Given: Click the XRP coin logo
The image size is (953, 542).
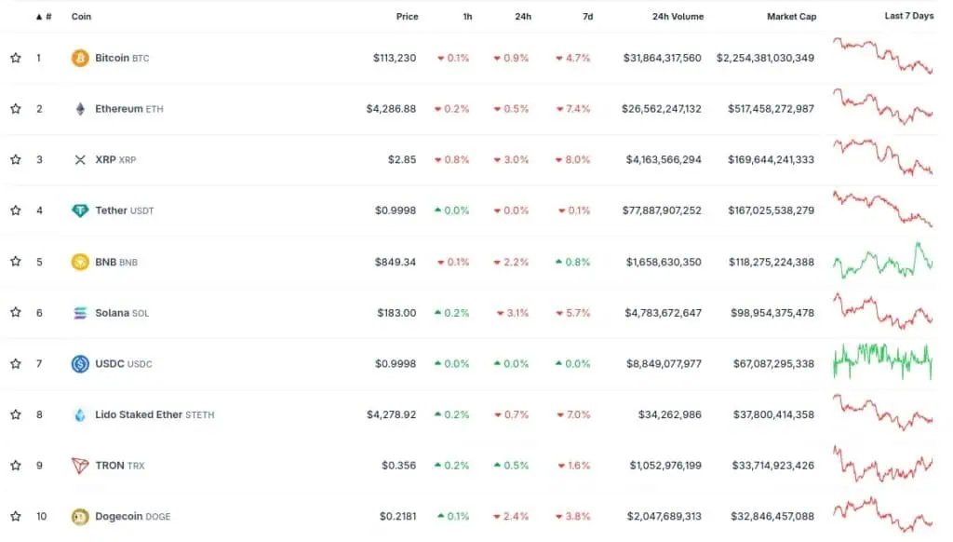Looking at the screenshot, I should click(80, 160).
